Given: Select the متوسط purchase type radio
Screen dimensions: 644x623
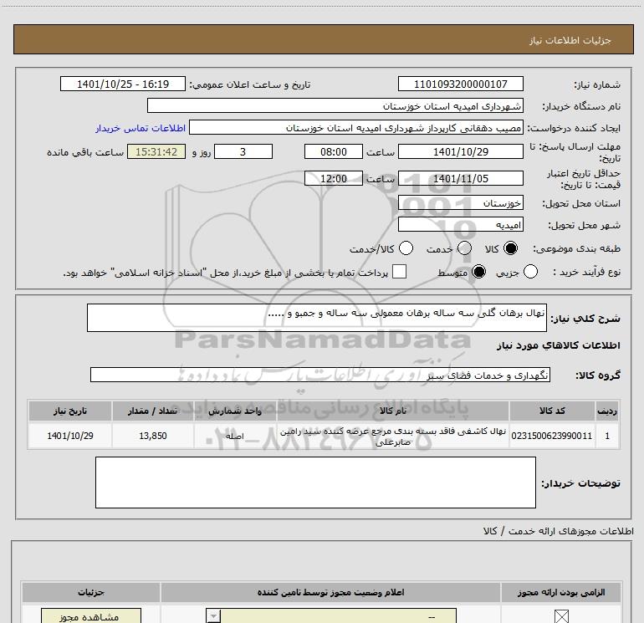Looking at the screenshot, I should (478, 272).
